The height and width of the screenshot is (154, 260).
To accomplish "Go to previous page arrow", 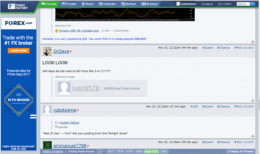I will click(x=104, y=152).
